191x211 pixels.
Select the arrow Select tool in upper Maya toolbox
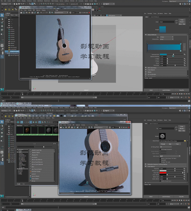coord(2,15)
